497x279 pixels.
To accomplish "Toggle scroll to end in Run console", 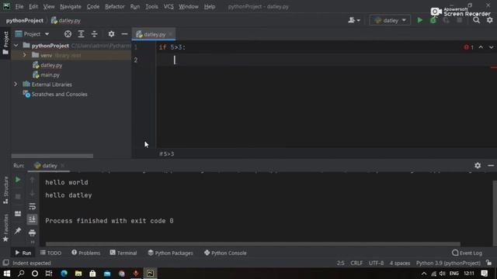I will [32, 219].
